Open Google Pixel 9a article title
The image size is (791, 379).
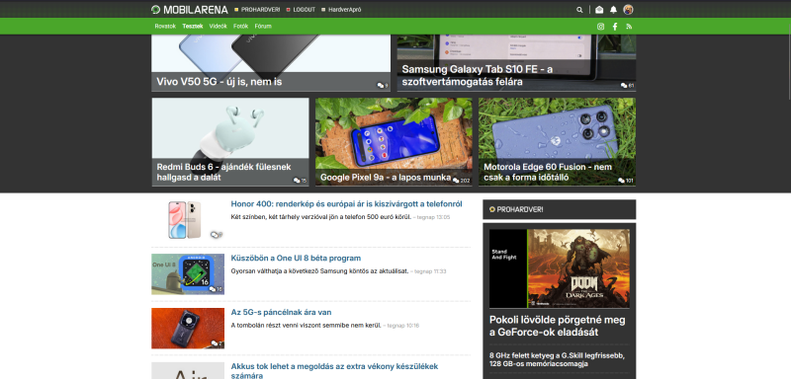[386, 178]
